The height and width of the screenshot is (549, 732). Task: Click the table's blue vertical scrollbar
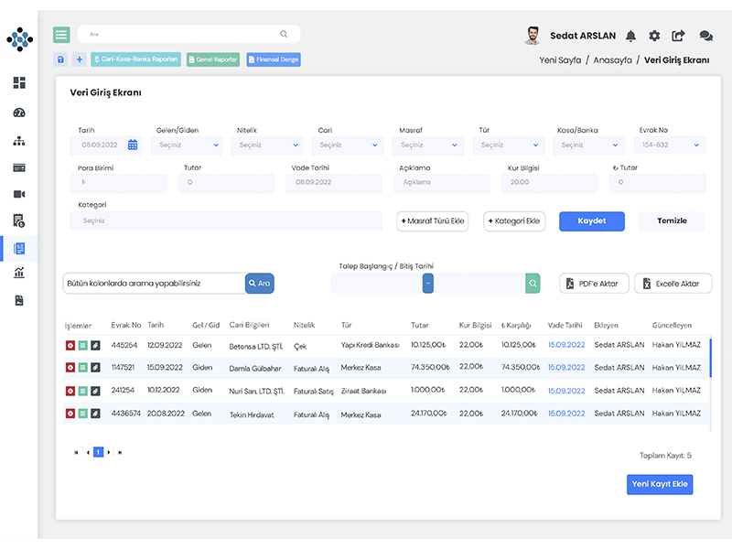(x=710, y=359)
